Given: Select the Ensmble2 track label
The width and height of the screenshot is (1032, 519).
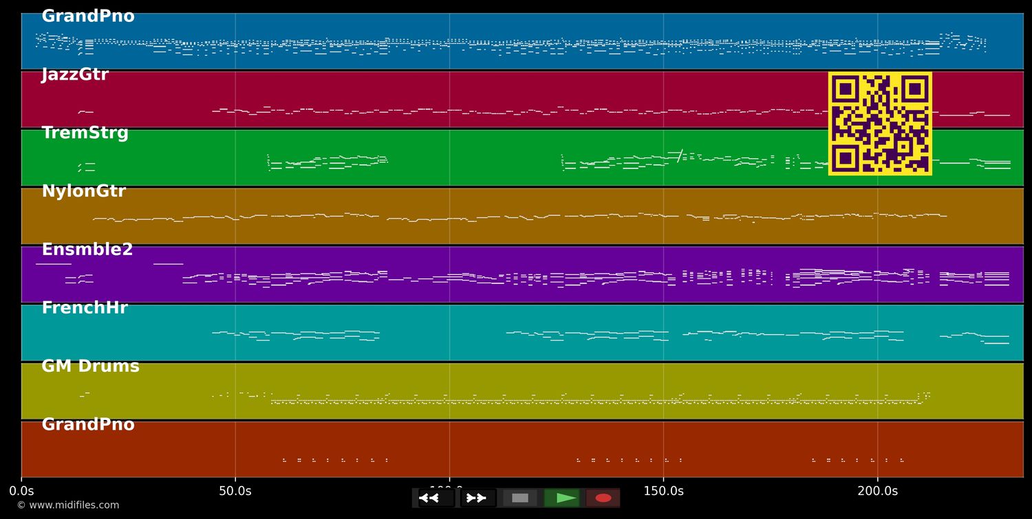Looking at the screenshot, I should [x=87, y=250].
